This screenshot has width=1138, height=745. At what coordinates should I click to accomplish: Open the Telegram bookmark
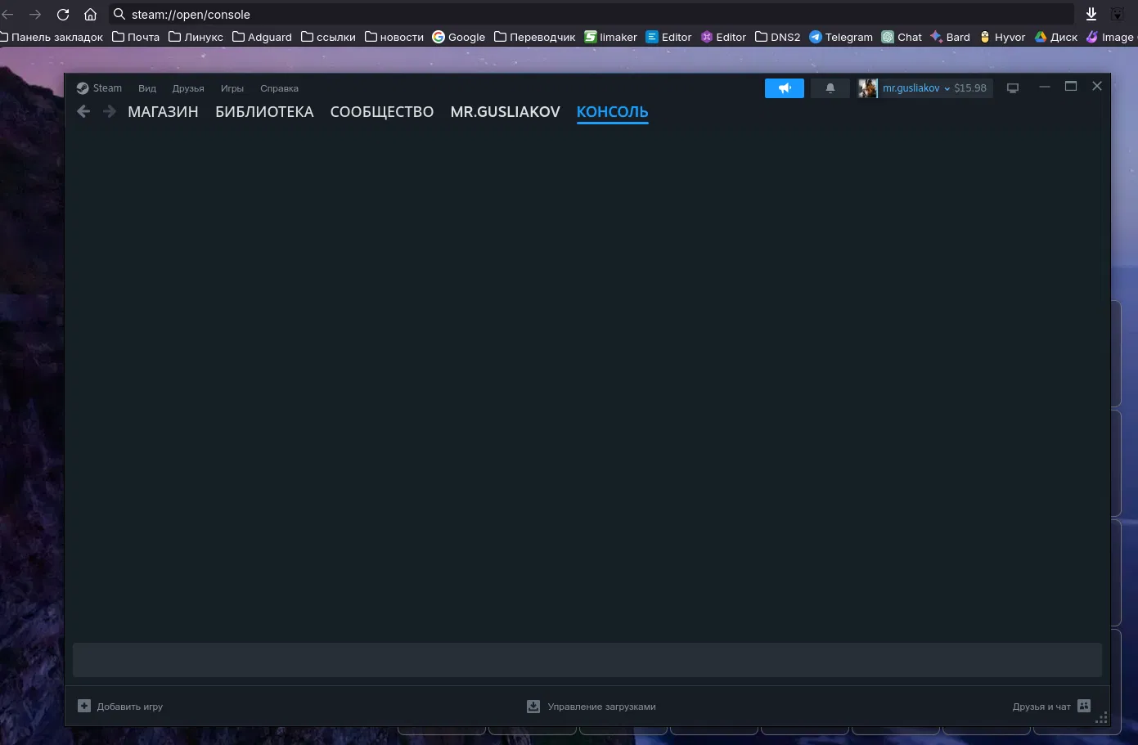(841, 37)
